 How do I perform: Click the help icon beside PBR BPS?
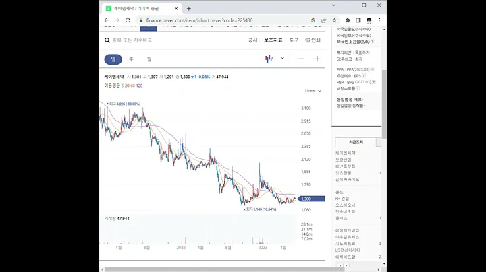pyautogui.click(x=374, y=82)
